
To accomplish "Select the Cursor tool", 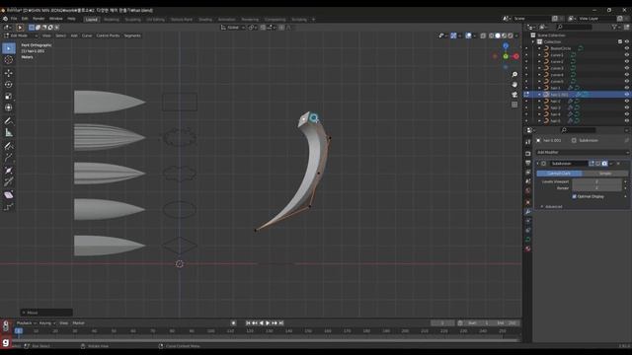I will pyautogui.click(x=9, y=60).
